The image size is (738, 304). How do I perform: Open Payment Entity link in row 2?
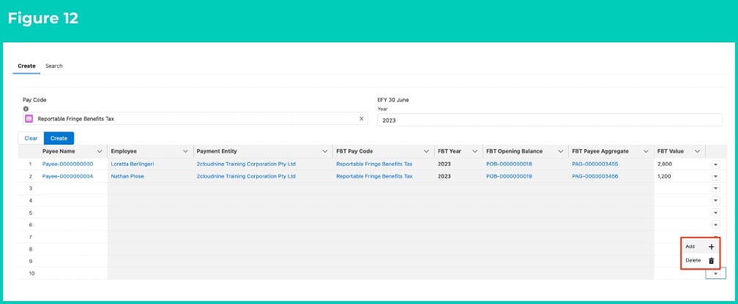pos(246,176)
